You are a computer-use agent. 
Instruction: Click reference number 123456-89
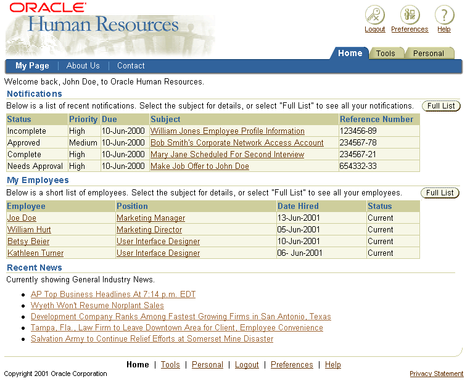[358, 131]
